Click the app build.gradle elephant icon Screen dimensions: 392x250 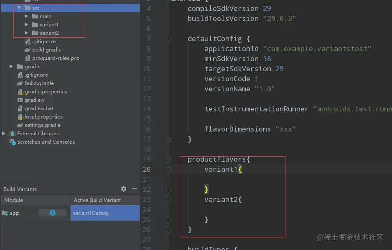click(28, 50)
